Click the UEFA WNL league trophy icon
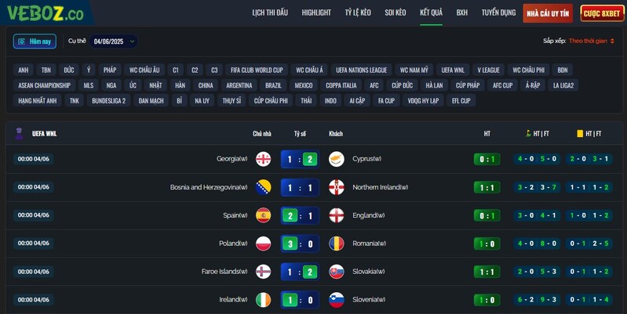The image size is (627, 314). pos(19,133)
